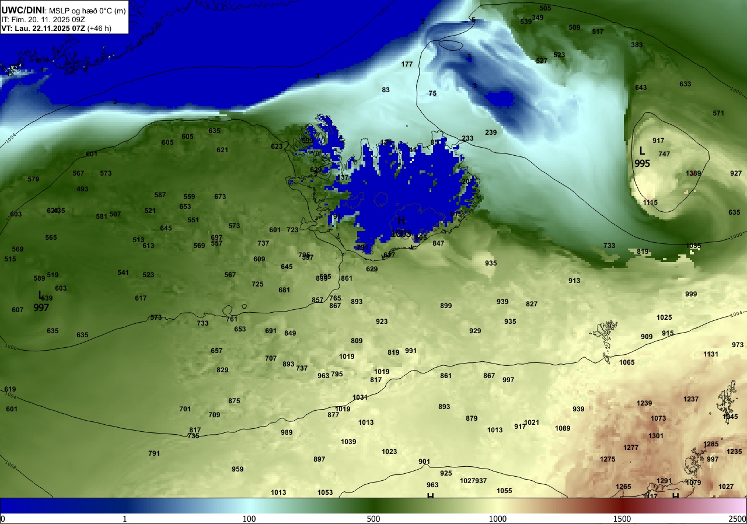This screenshot has width=747, height=524.
Task: Click the 1065 value
Action: point(627,362)
